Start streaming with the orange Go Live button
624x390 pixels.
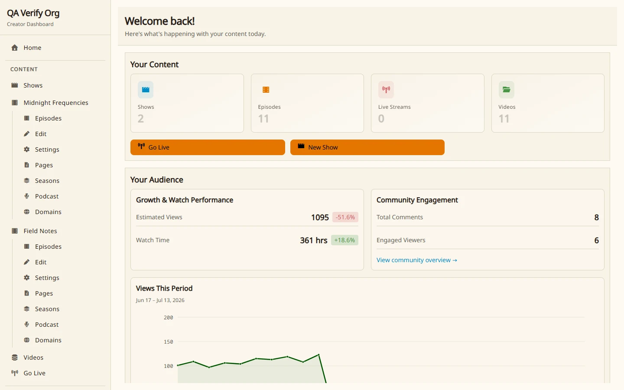(x=208, y=147)
